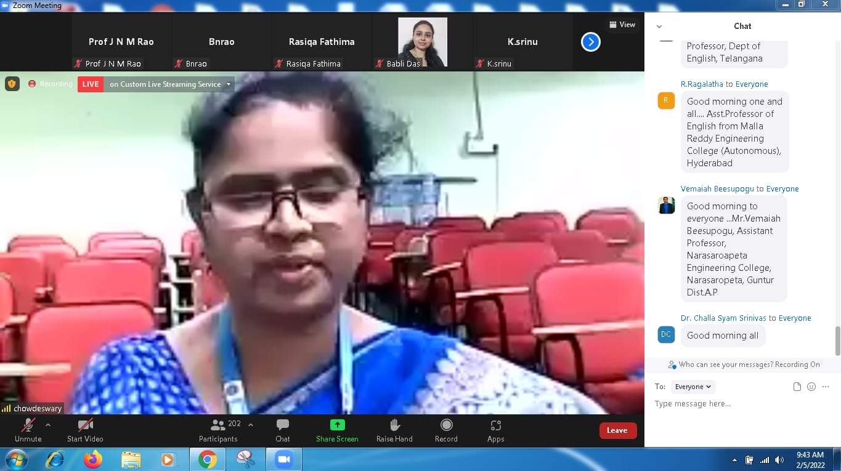Open the Everyone recipient dropdown

693,387
